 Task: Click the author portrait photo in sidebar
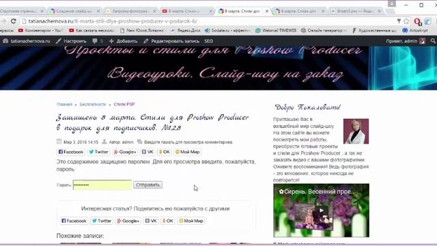pos(356,131)
